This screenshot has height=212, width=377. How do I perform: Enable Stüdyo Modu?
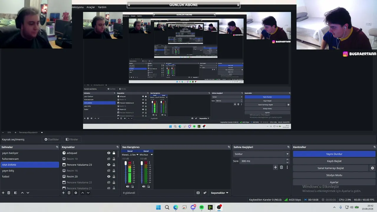[x=334, y=175]
